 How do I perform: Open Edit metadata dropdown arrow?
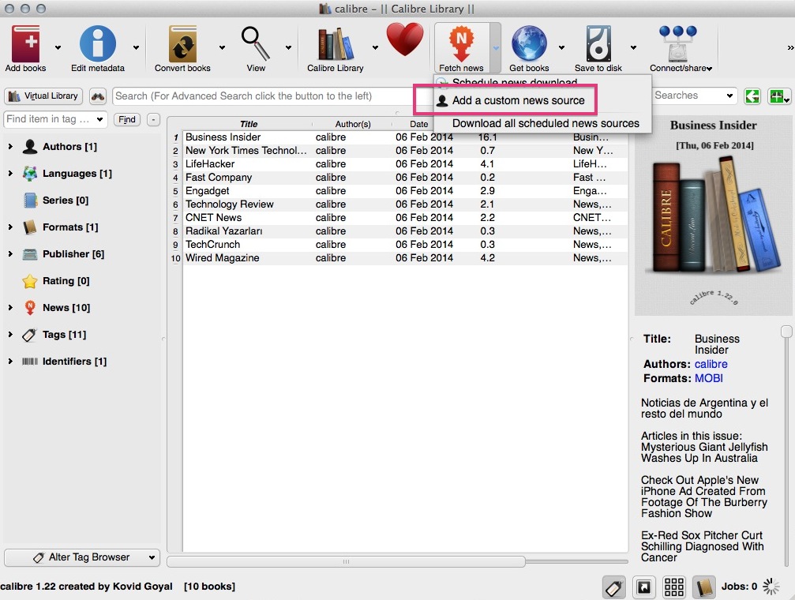click(136, 47)
